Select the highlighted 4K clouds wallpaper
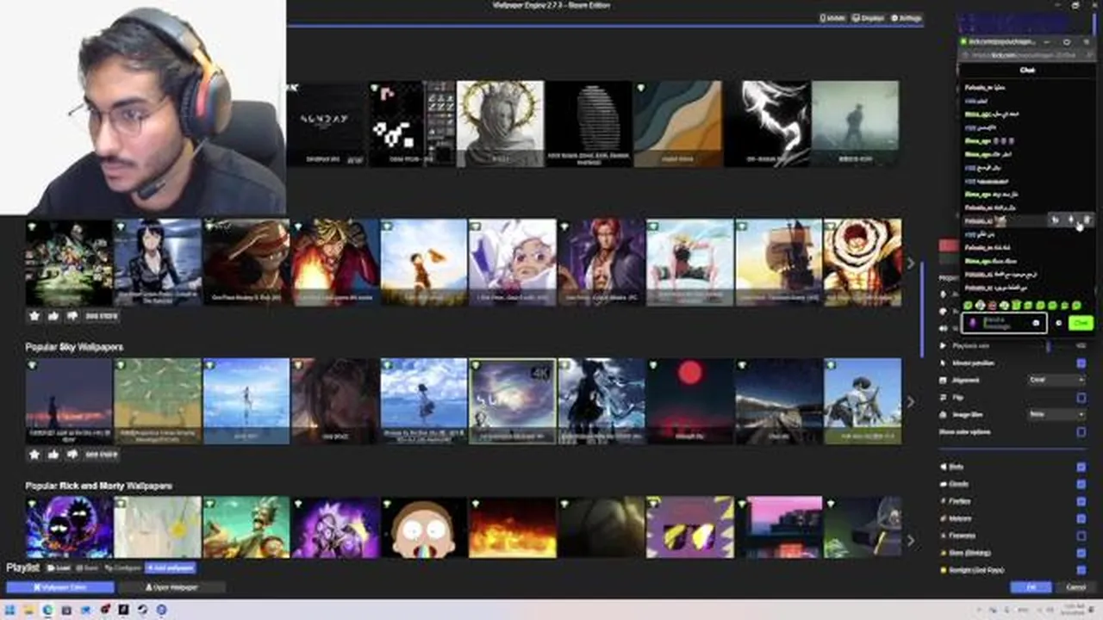The image size is (1103, 620). point(512,401)
